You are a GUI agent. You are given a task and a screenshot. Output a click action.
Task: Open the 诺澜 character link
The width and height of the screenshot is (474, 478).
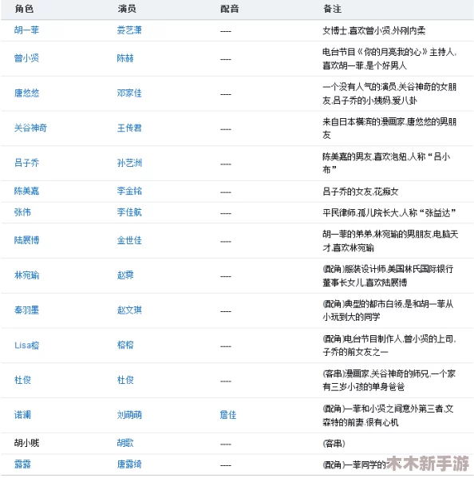point(22,415)
